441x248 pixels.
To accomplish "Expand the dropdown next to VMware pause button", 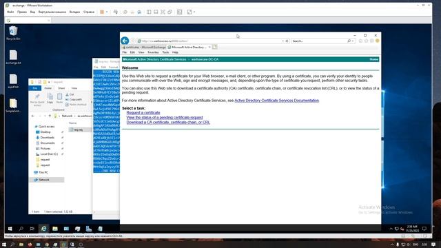I will [107, 12].
